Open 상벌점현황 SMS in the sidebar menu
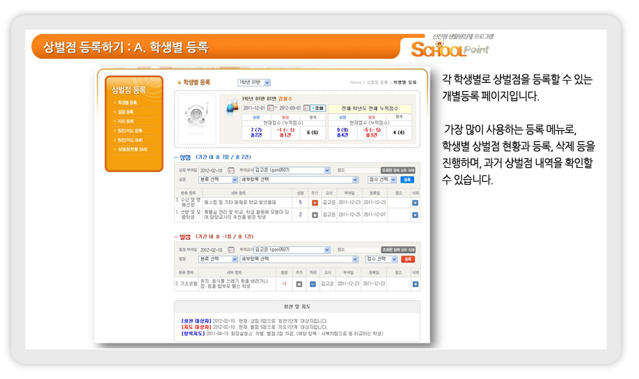 [132, 149]
